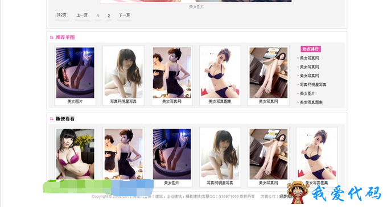The width and height of the screenshot is (391, 207).
Task: Open the two-women-in-black thumbnail in the 推荐美图 section
Action: pyautogui.click(x=172, y=72)
